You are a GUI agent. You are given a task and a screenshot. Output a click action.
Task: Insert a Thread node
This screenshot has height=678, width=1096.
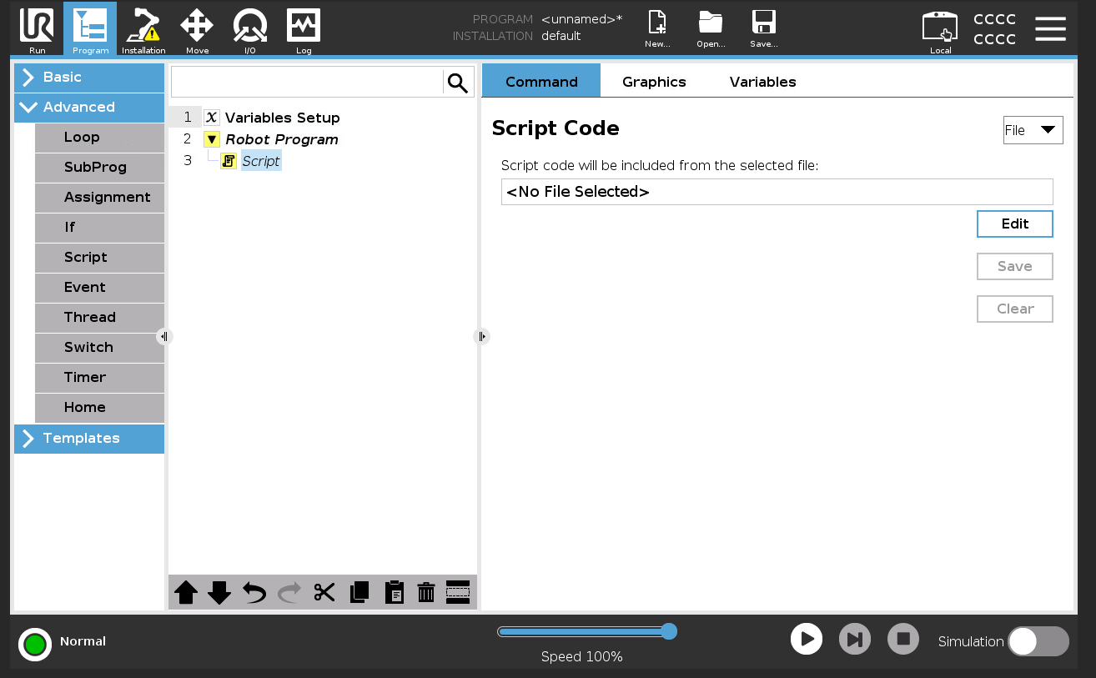[99, 318]
